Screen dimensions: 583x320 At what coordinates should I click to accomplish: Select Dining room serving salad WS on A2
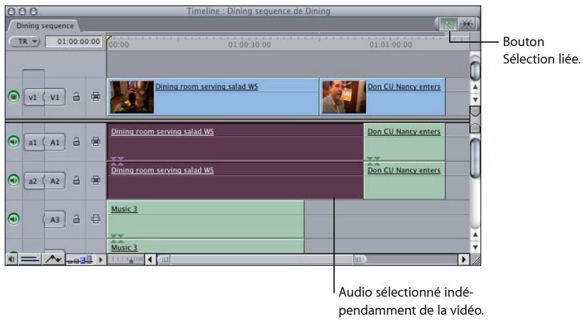[x=235, y=180]
